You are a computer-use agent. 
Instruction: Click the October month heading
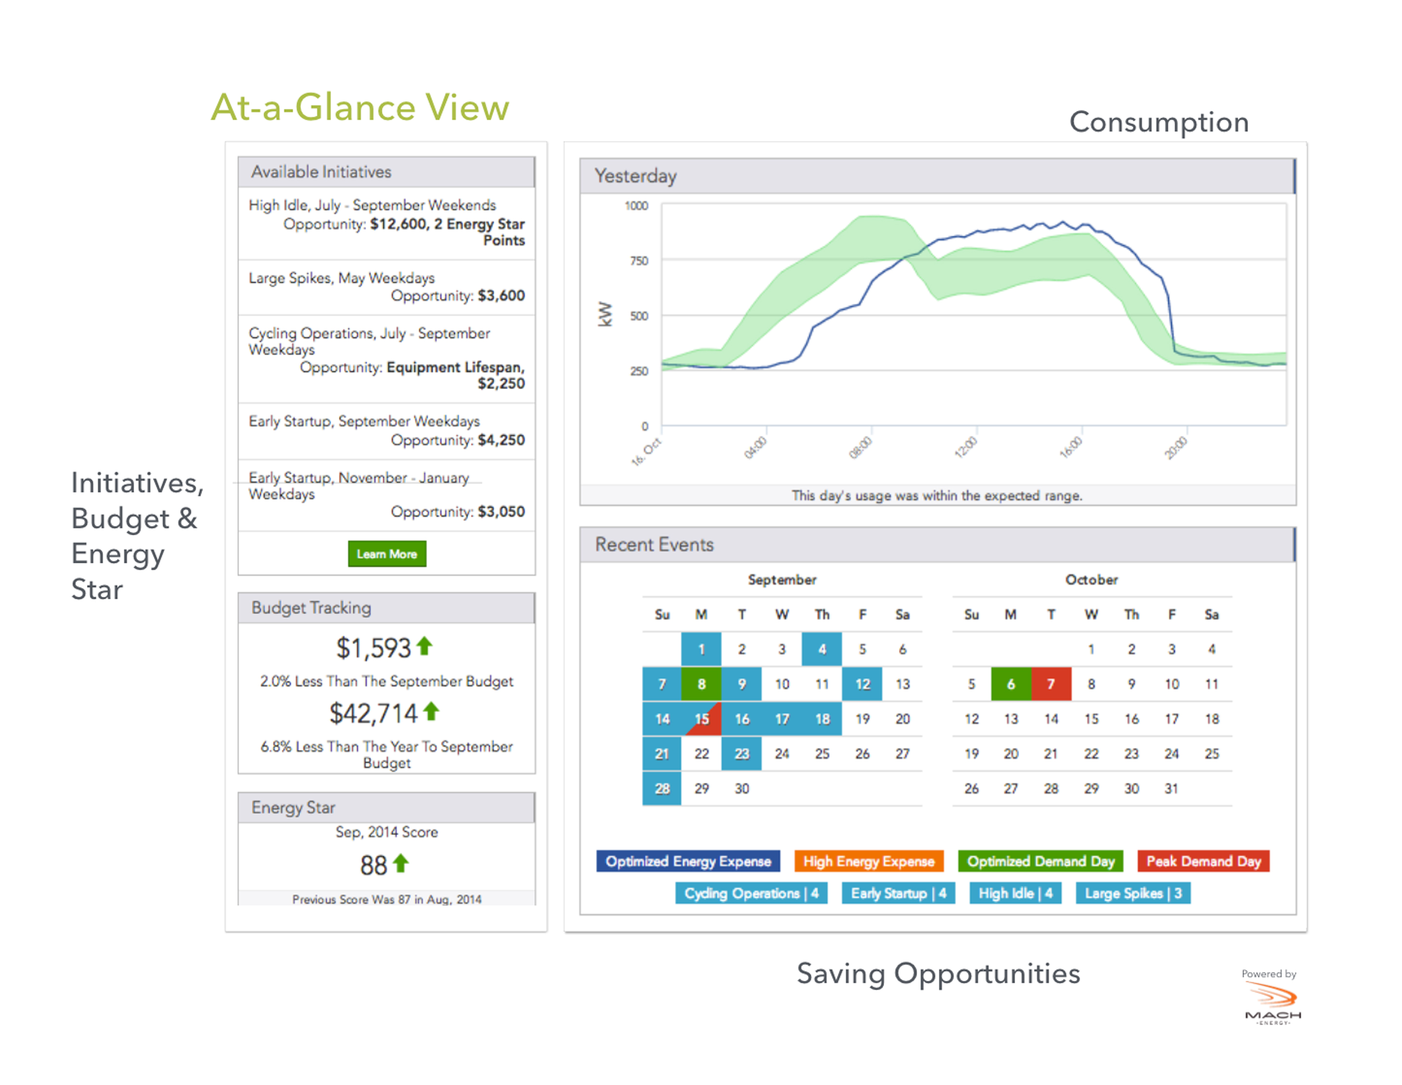coord(1091,579)
